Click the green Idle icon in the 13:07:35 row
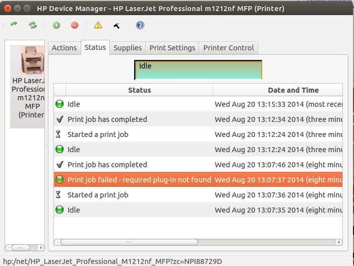The height and width of the screenshot is (266, 354). (x=60, y=210)
